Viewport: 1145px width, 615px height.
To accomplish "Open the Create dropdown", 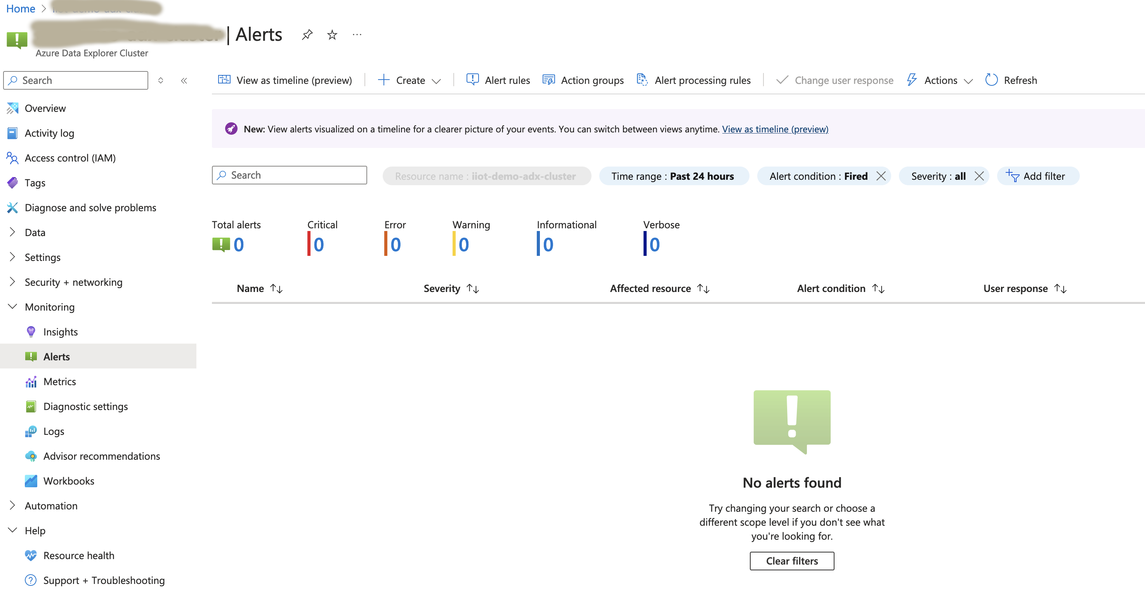I will pyautogui.click(x=409, y=80).
